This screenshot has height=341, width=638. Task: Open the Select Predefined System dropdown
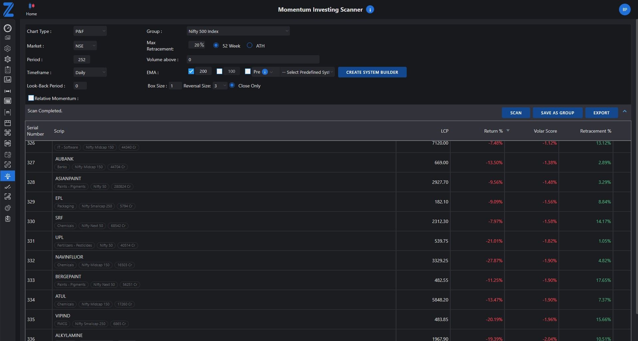coord(307,72)
